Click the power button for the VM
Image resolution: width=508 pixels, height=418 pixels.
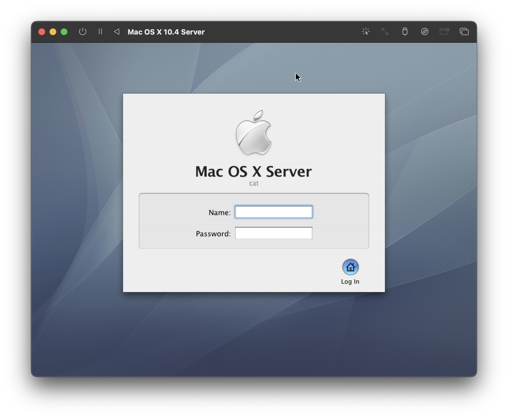click(x=82, y=32)
